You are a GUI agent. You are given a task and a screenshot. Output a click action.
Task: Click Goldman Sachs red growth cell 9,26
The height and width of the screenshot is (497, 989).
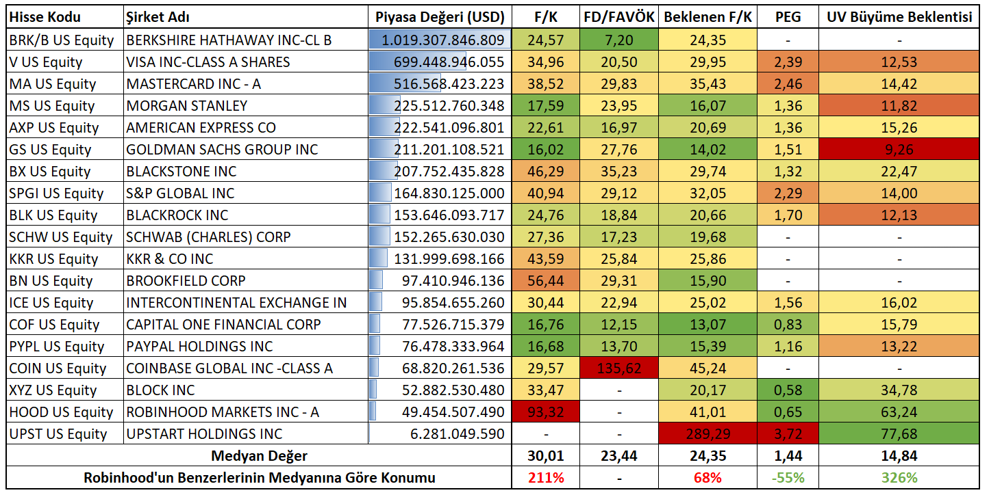coord(899,149)
